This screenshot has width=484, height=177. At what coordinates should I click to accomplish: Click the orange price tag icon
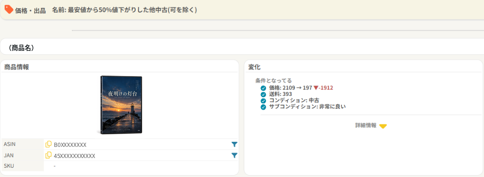tap(9, 9)
